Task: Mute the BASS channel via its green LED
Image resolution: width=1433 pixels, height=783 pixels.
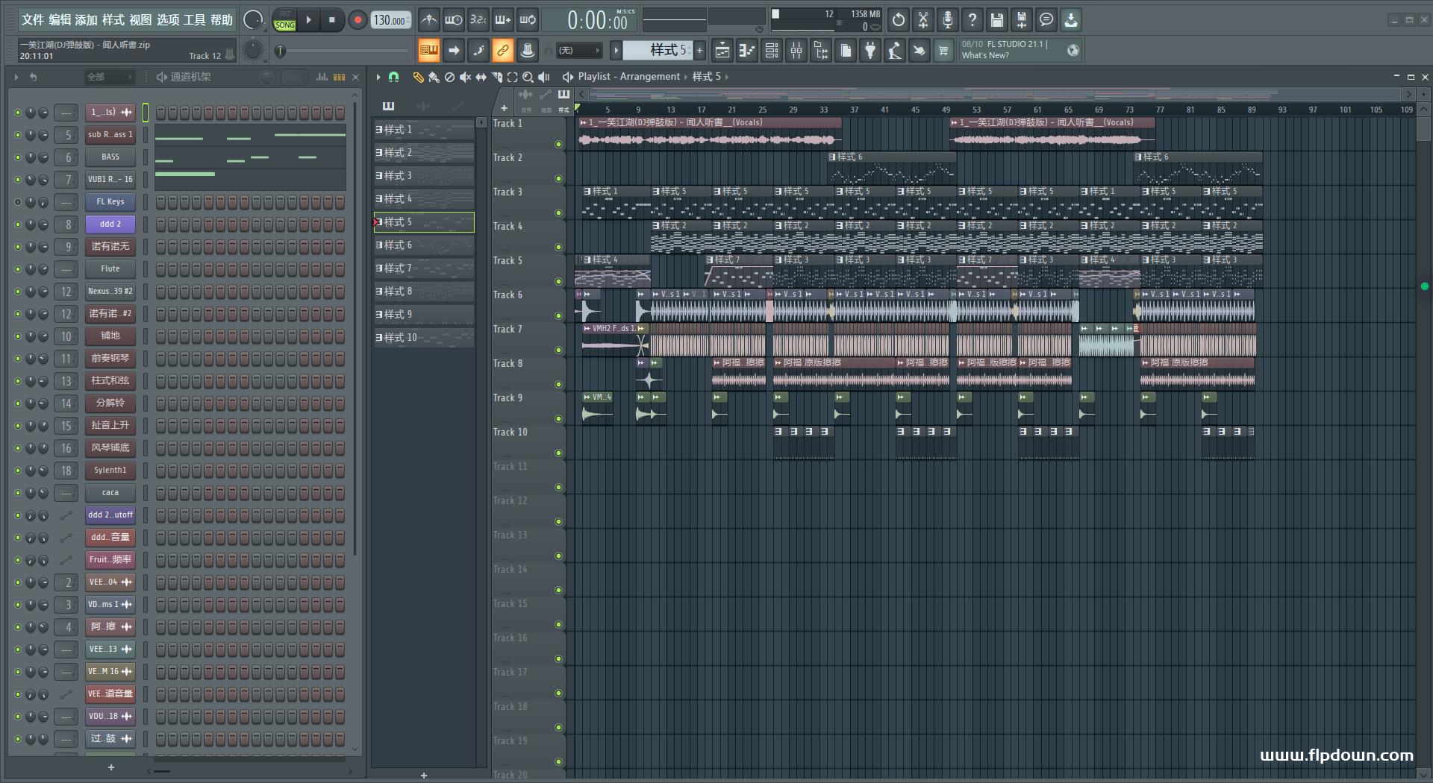Action: [18, 157]
